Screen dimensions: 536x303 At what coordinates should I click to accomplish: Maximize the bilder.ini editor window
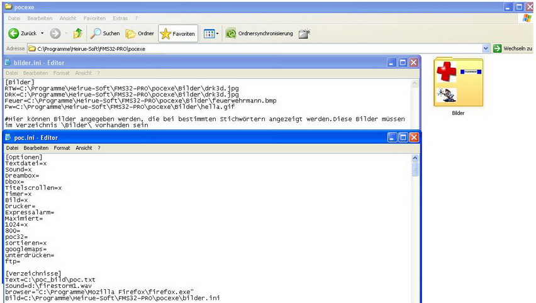403,62
